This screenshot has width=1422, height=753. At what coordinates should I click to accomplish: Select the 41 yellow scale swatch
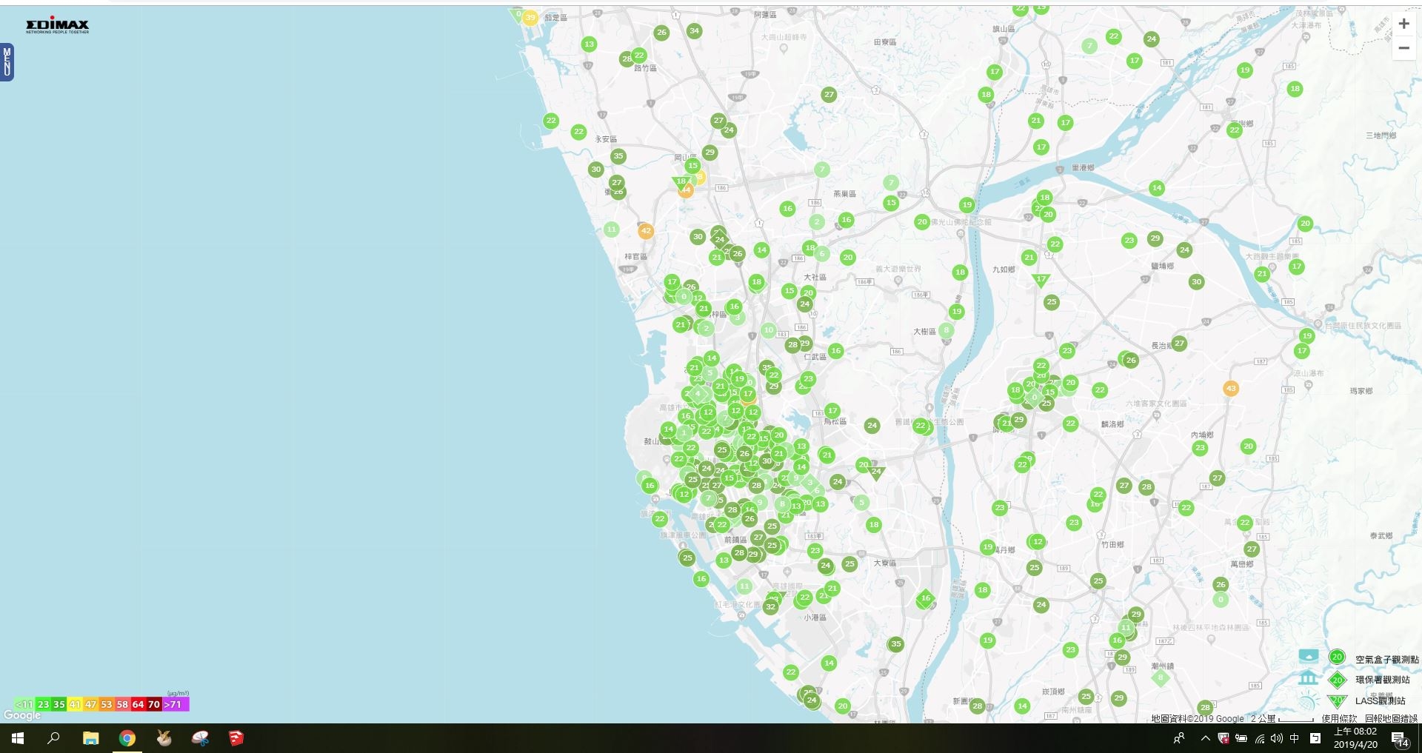[x=75, y=704]
